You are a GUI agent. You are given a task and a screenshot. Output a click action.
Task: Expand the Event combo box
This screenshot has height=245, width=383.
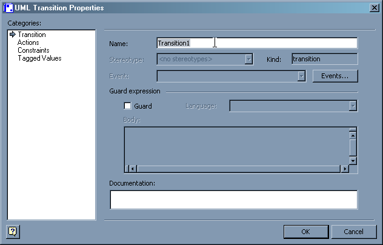point(301,76)
